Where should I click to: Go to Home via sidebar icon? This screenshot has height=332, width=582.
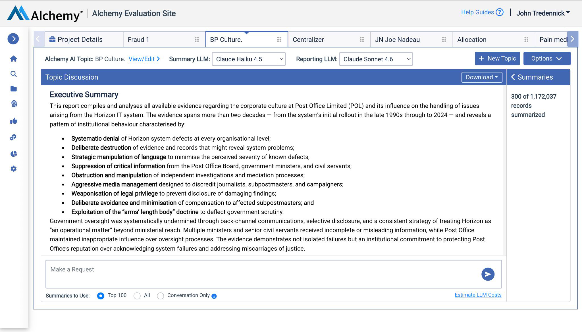pyautogui.click(x=13, y=59)
